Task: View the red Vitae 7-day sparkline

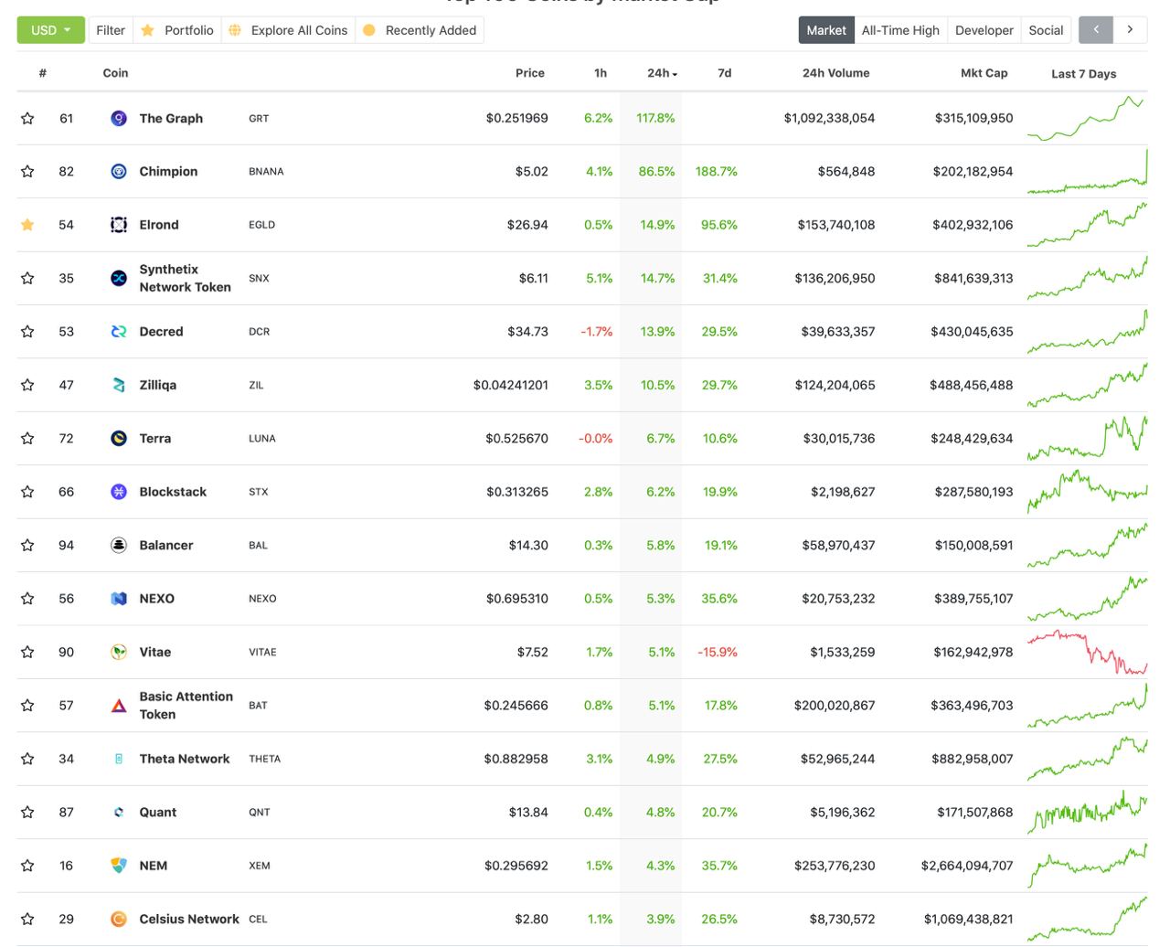Action: 1087,652
